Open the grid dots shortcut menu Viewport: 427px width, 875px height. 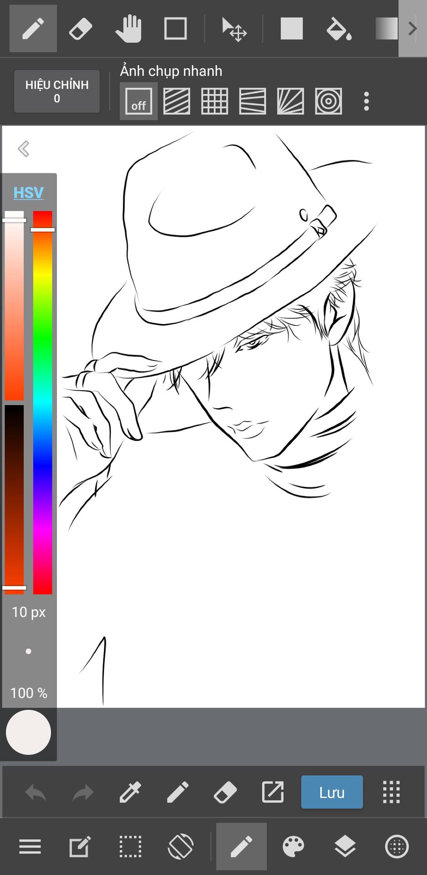[391, 792]
